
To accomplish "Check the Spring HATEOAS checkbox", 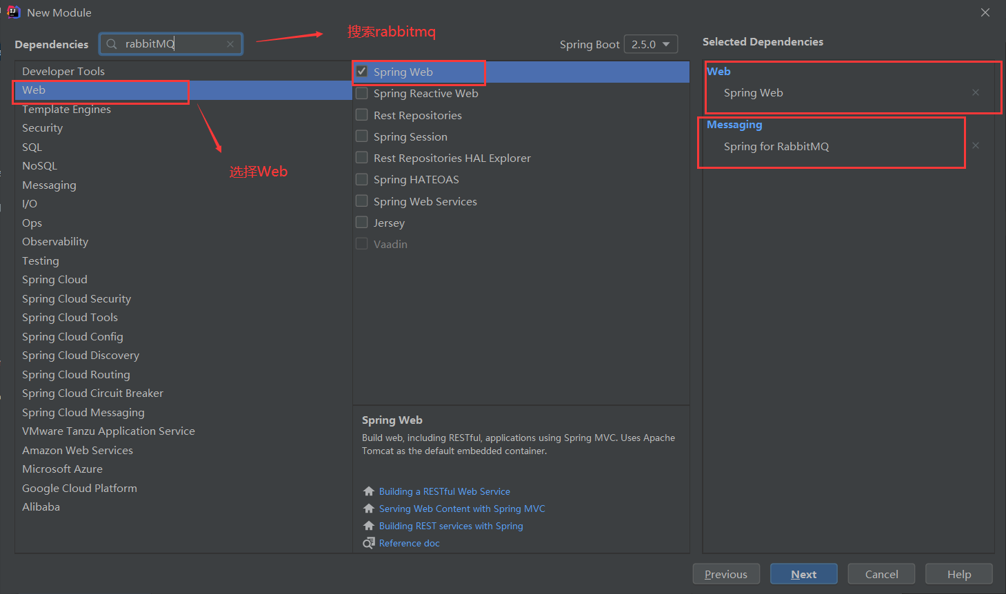I will coord(361,179).
